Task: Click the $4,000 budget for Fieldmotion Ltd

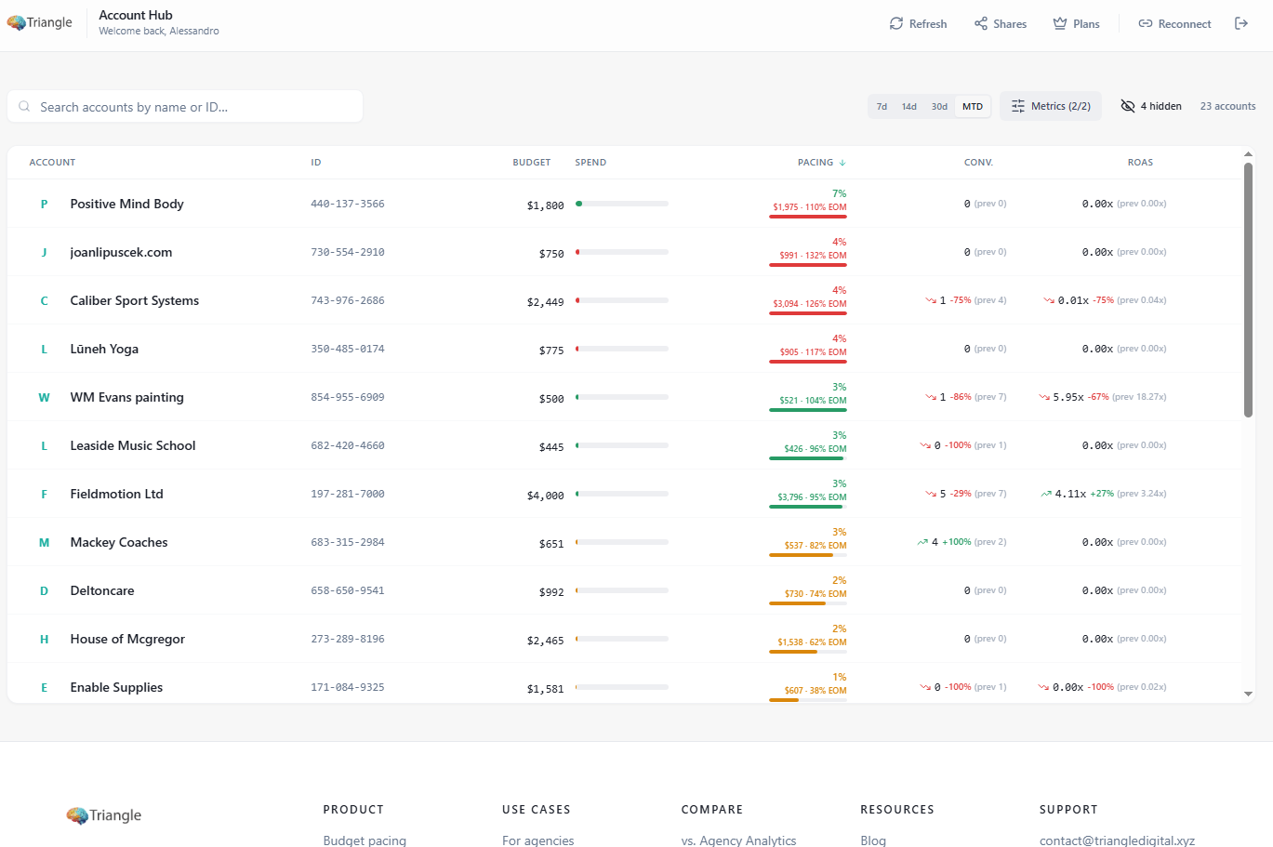Action: coord(545,496)
